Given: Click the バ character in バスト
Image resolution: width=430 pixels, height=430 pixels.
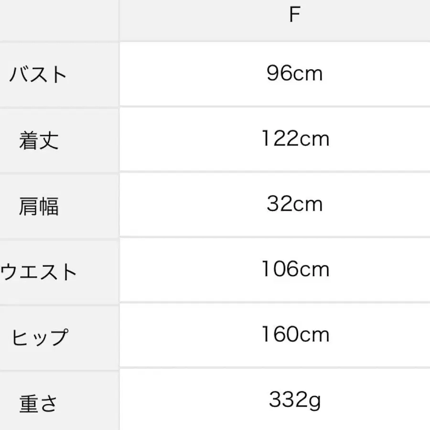Looking at the screenshot, I should 19,75.
